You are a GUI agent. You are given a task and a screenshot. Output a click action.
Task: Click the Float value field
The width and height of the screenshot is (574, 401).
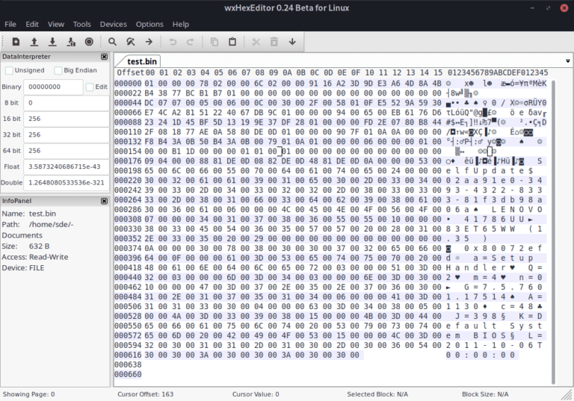(x=67, y=167)
